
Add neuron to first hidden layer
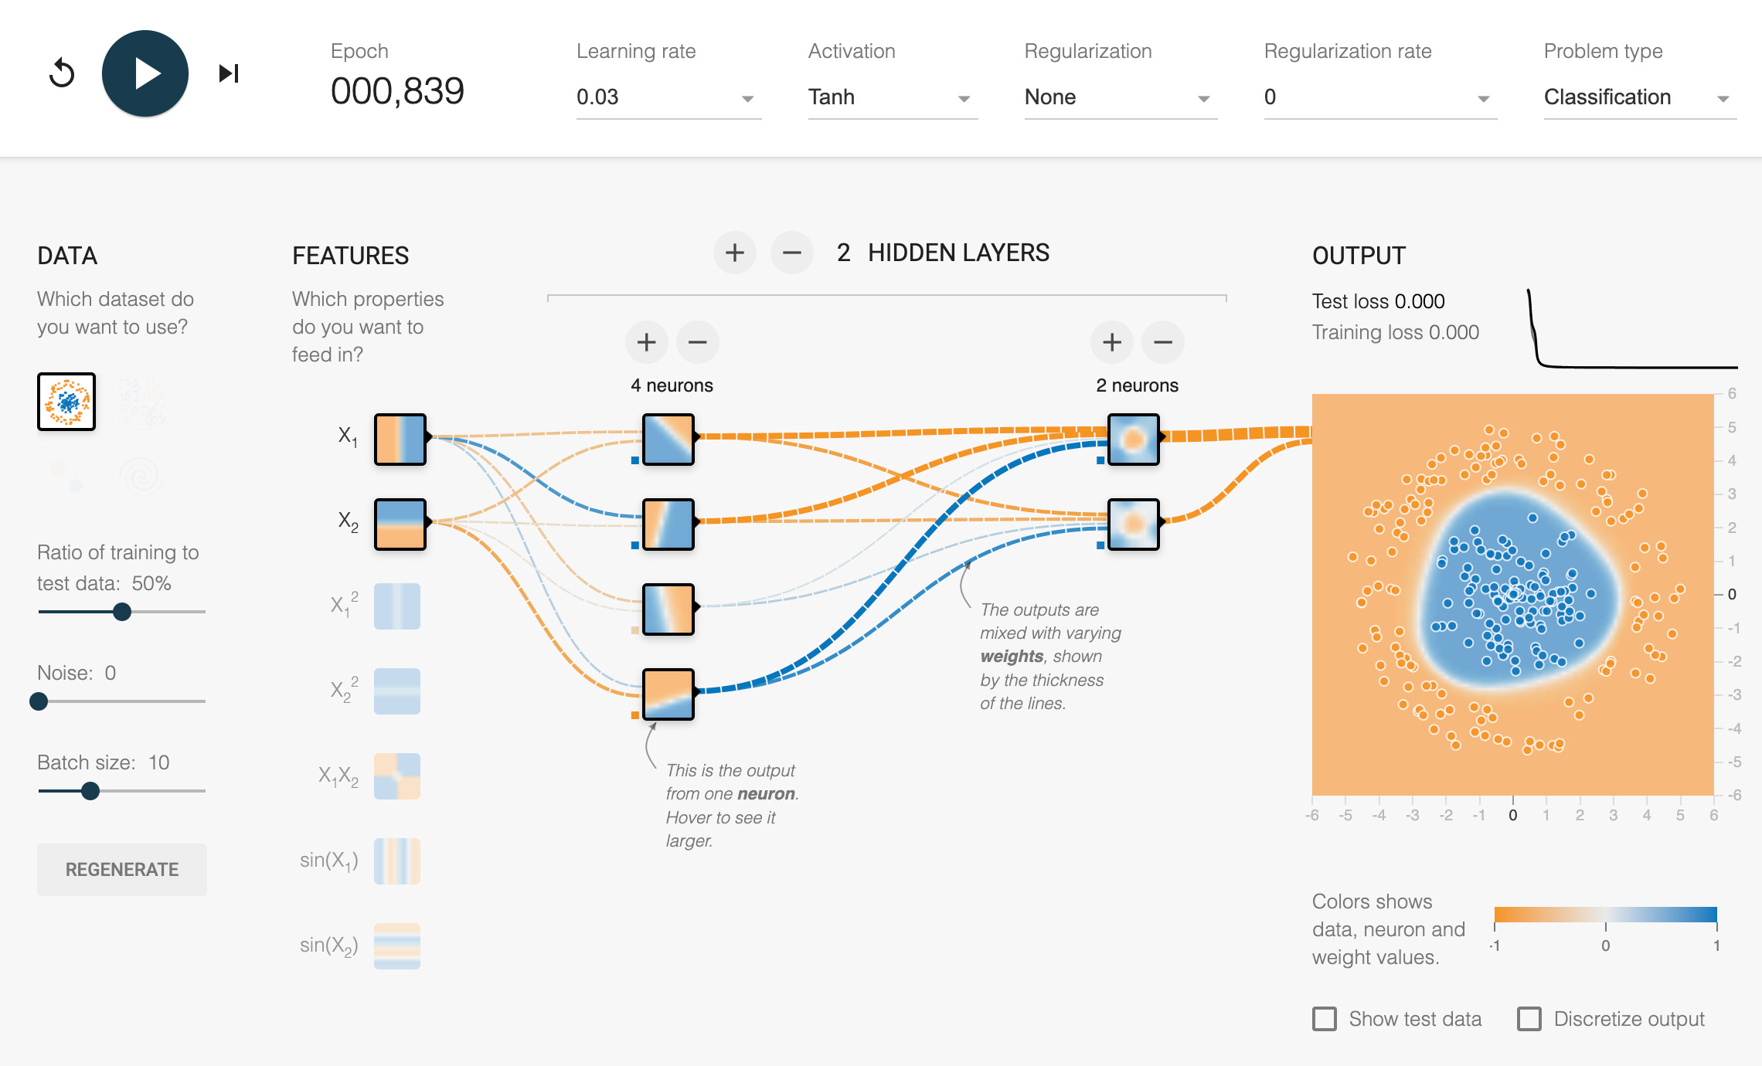646,342
